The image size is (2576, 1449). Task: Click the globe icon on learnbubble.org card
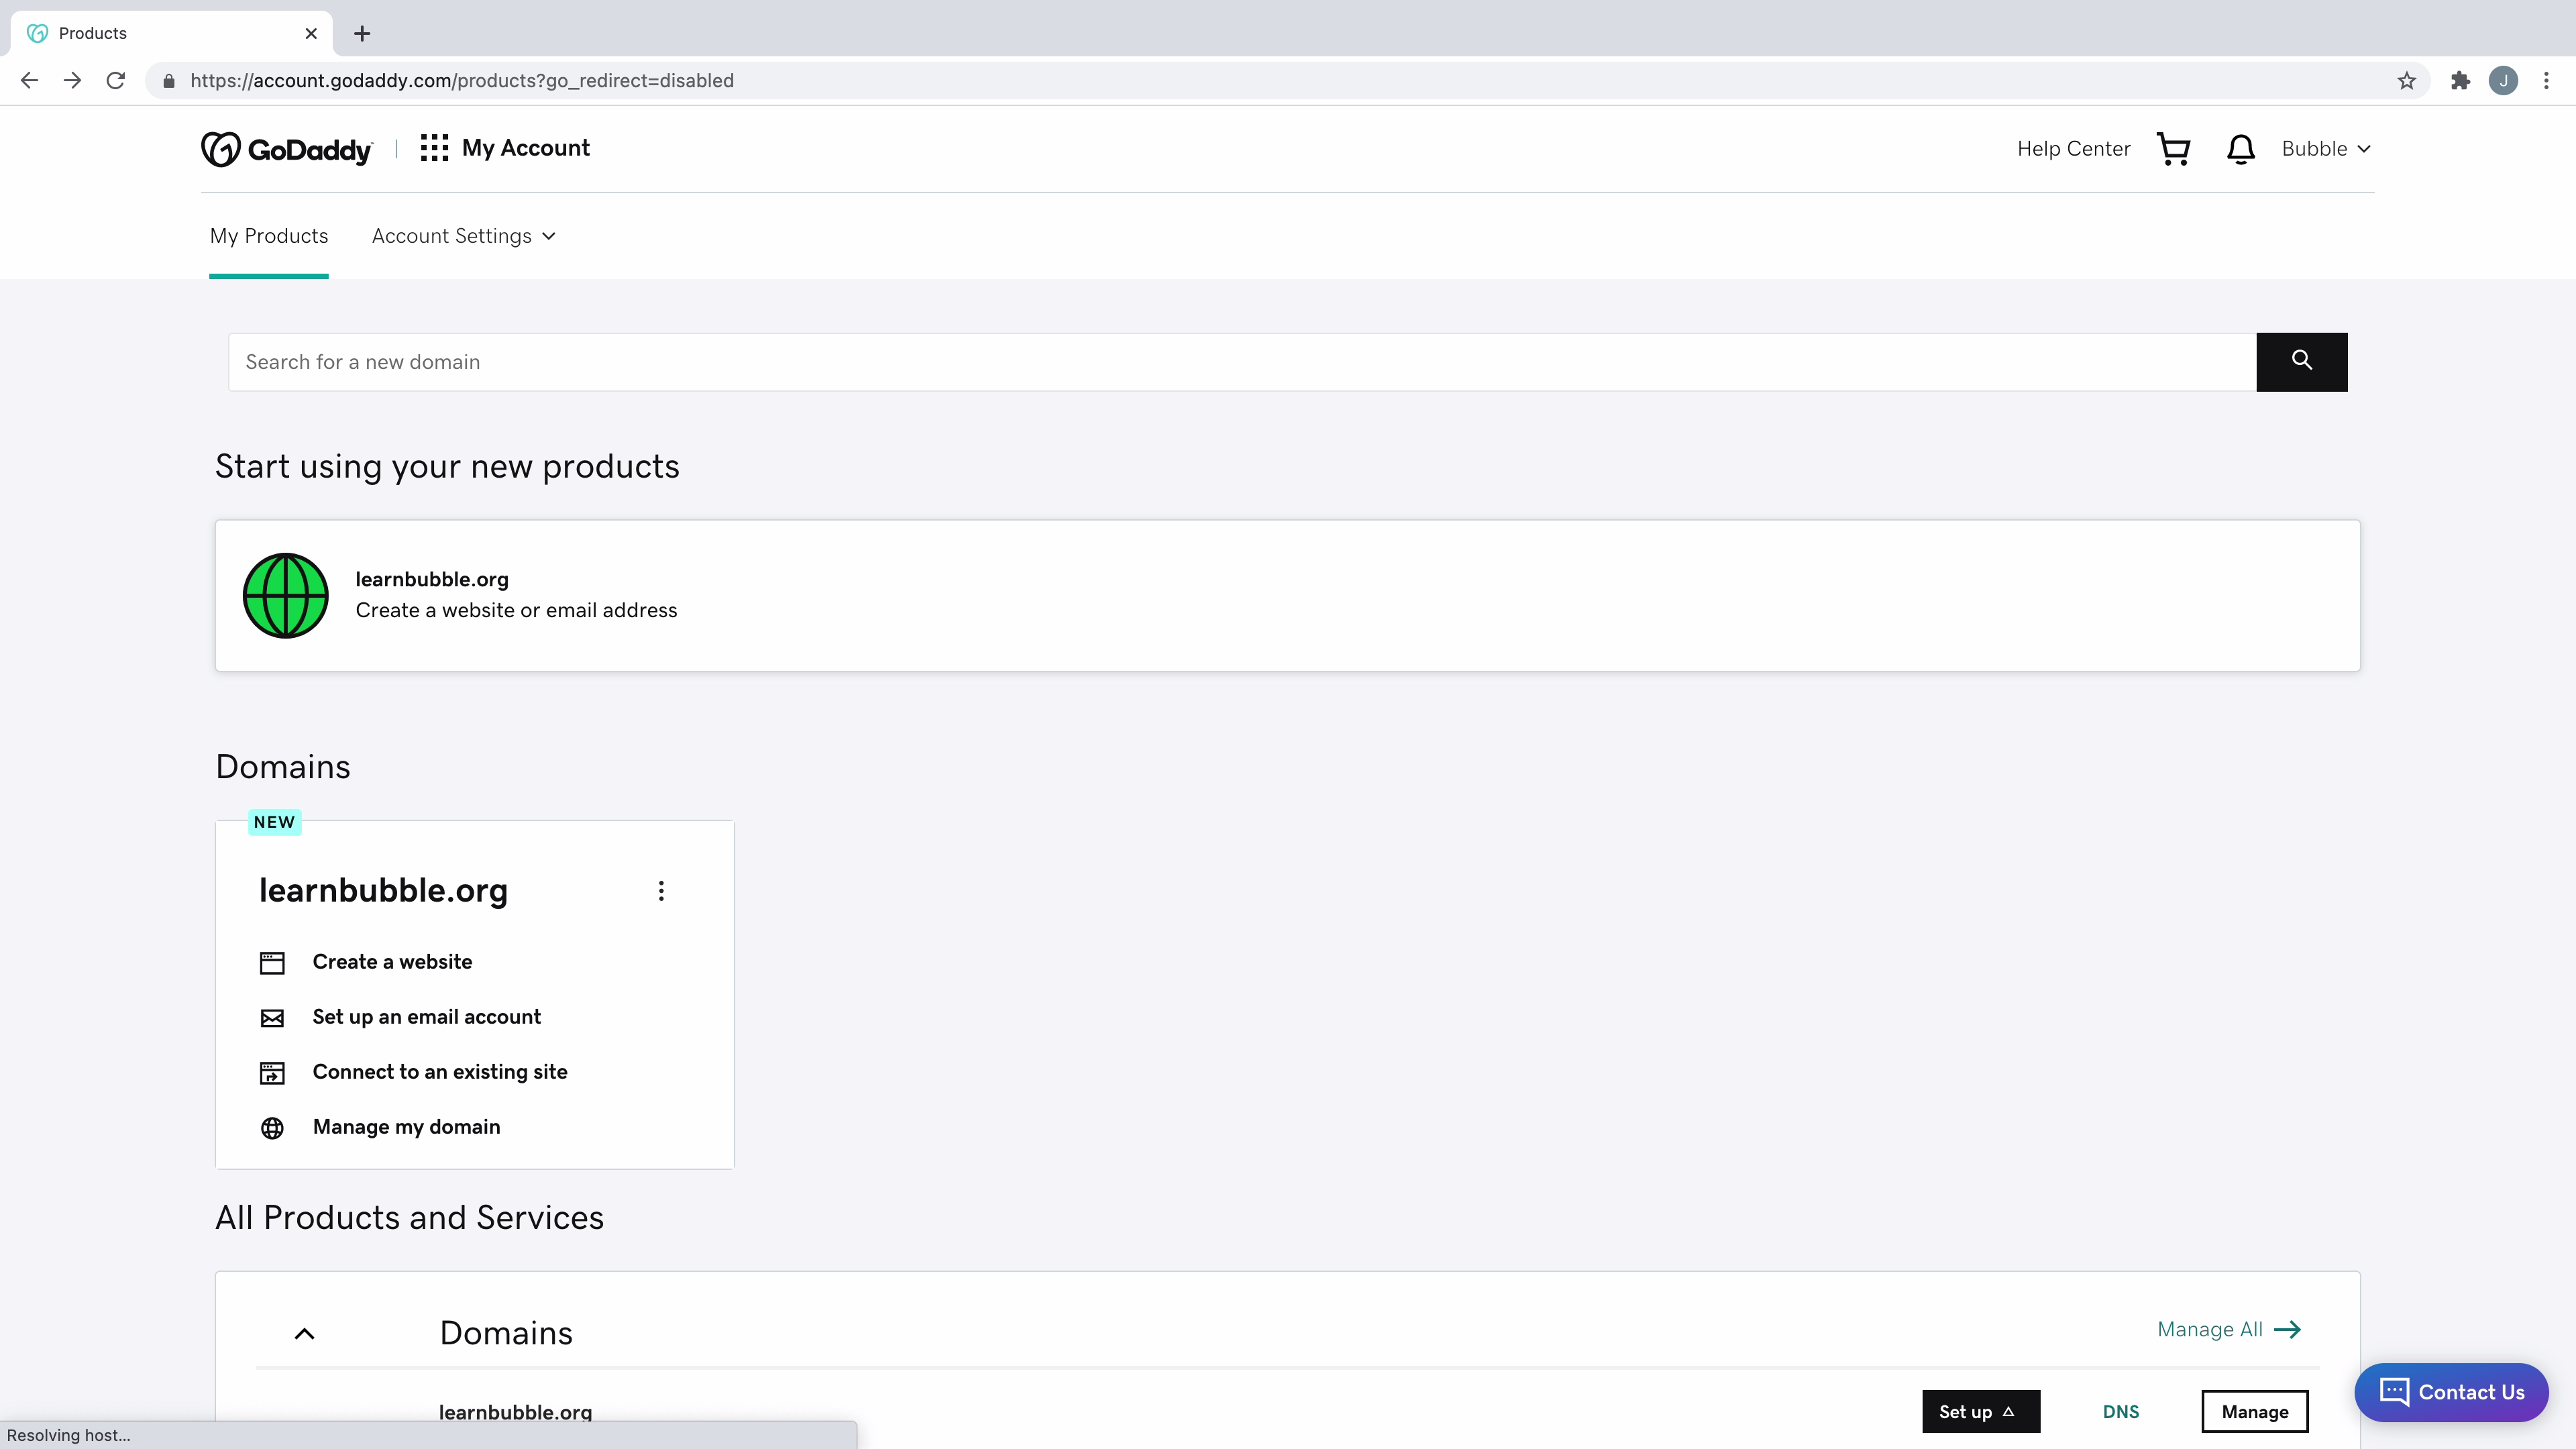pos(285,595)
